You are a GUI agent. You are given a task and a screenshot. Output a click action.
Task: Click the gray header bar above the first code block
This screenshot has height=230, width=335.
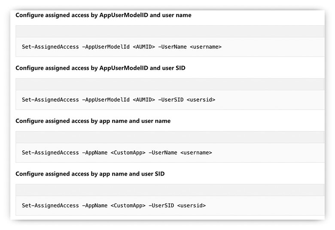click(x=170, y=31)
